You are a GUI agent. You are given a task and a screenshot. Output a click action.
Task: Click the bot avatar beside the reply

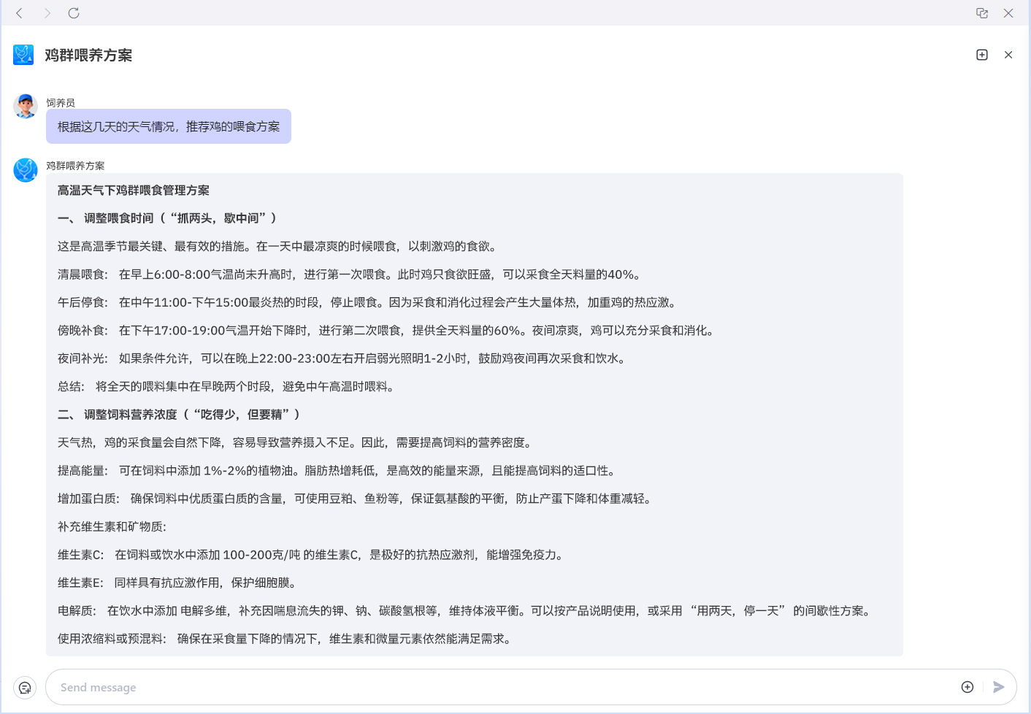26,170
